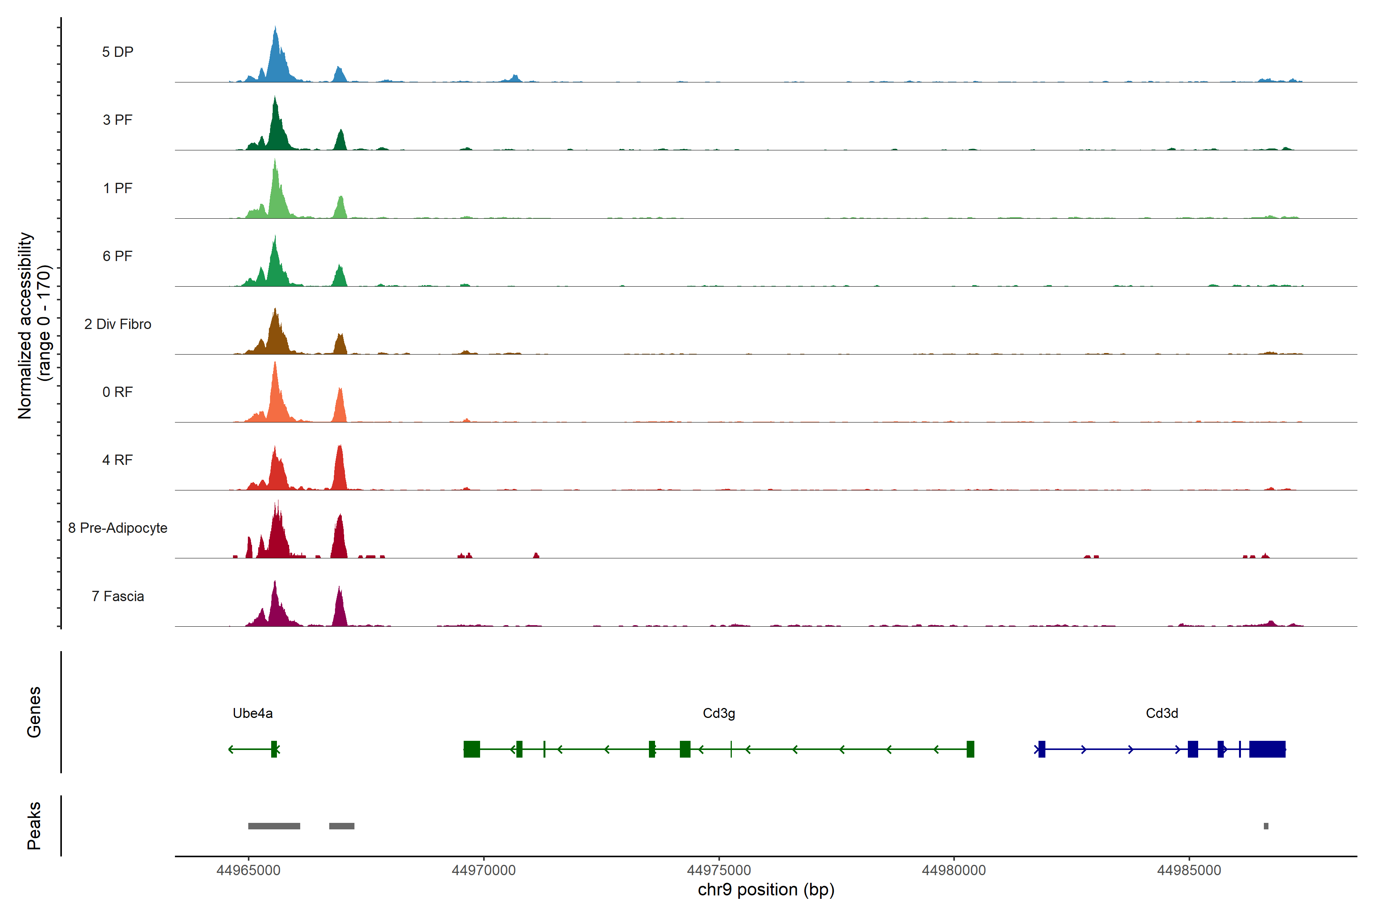Screen dimensions: 1375x916
Task: Click the 8 Pre-Adipocyte track label
Action: (118, 527)
